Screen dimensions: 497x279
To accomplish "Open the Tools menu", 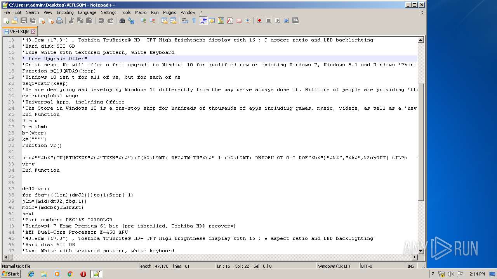I will [125, 12].
